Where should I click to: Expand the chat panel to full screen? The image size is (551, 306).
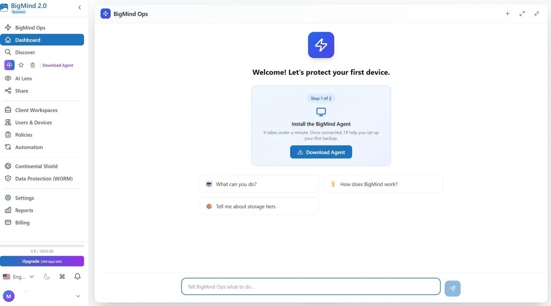point(522,13)
